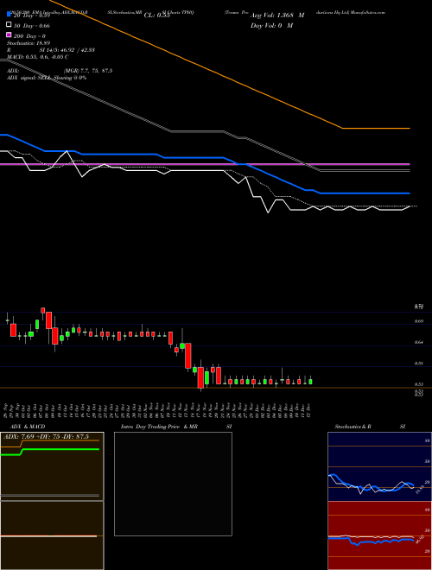
Task: Click the flat right end of the thick blue average line
Action: pyautogui.click(x=365, y=193)
